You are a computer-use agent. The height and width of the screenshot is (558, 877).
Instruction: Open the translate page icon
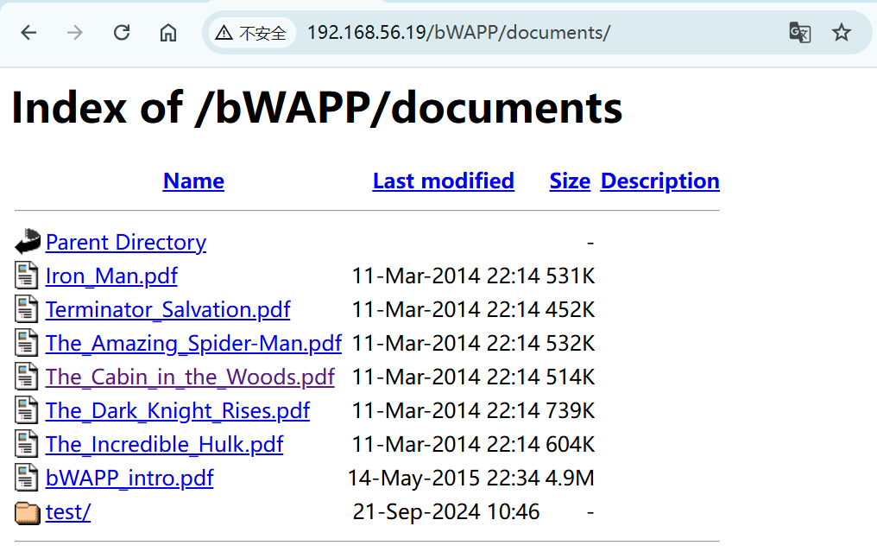pos(799,33)
